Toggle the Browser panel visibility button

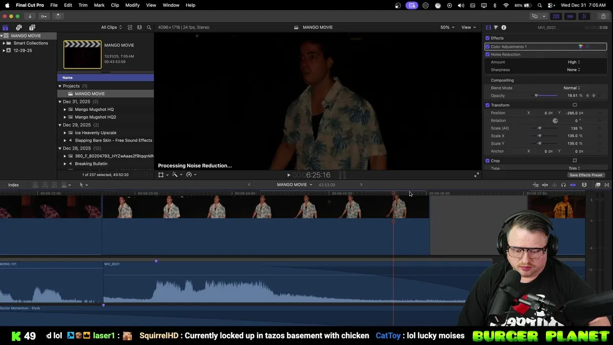[x=556, y=16]
